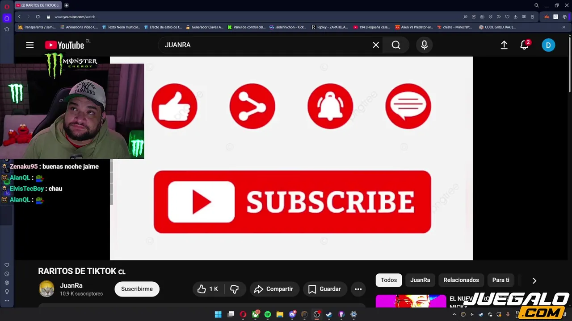
Task: Open Discord from the taskbar
Action: click(292, 314)
